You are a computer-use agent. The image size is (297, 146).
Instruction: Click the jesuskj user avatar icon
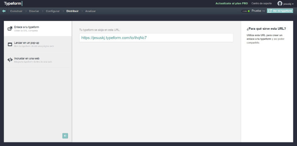280,4
